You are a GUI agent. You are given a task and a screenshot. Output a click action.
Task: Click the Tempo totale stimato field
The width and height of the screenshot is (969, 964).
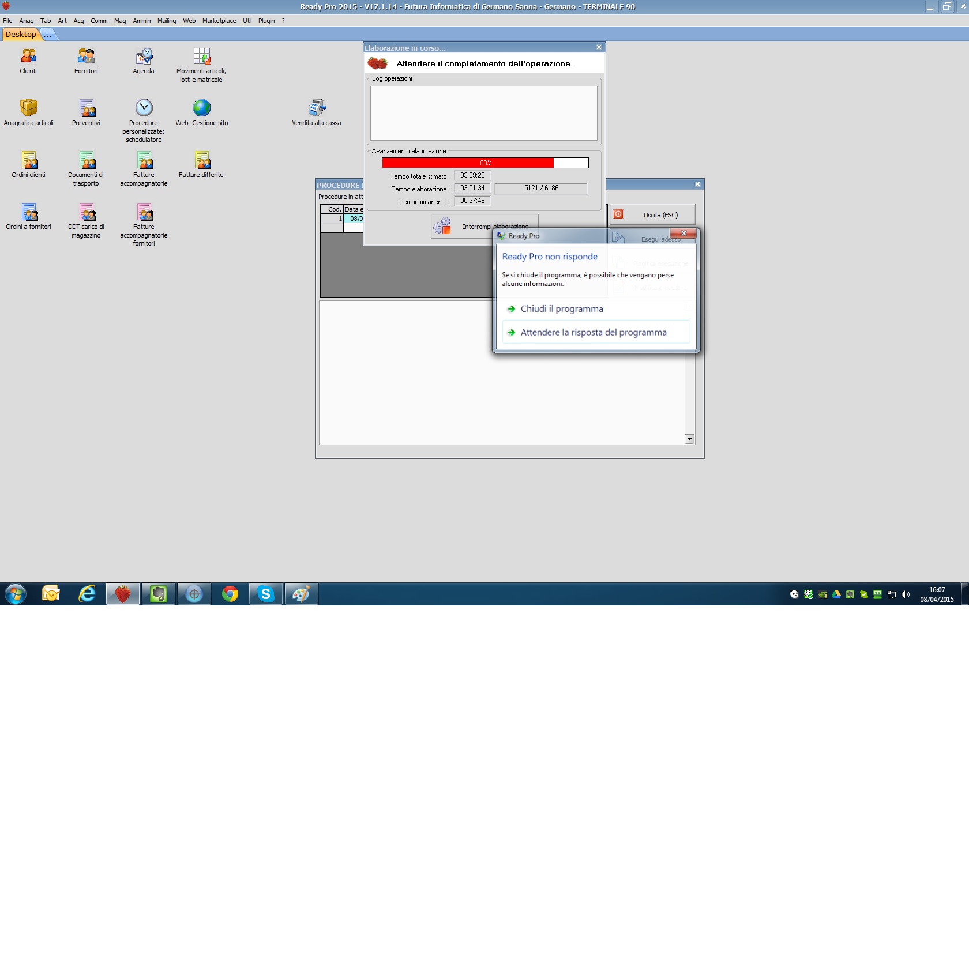coord(472,175)
